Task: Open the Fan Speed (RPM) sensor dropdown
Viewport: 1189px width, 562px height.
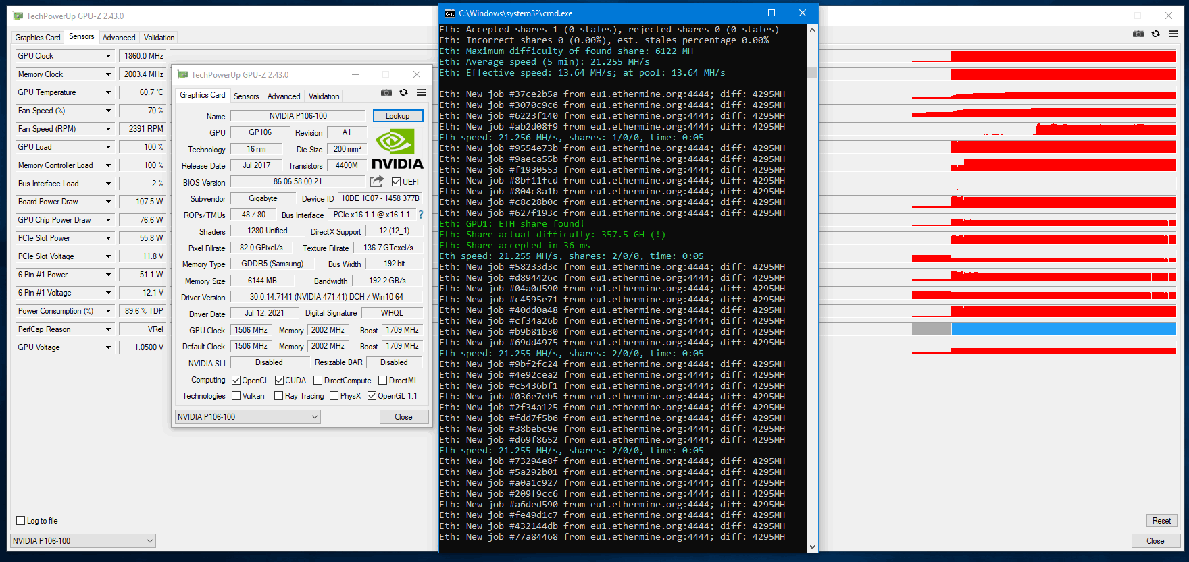Action: 107,129
